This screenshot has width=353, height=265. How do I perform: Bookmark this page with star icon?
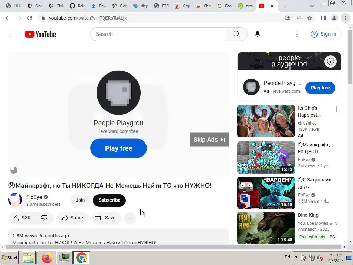tap(310, 18)
